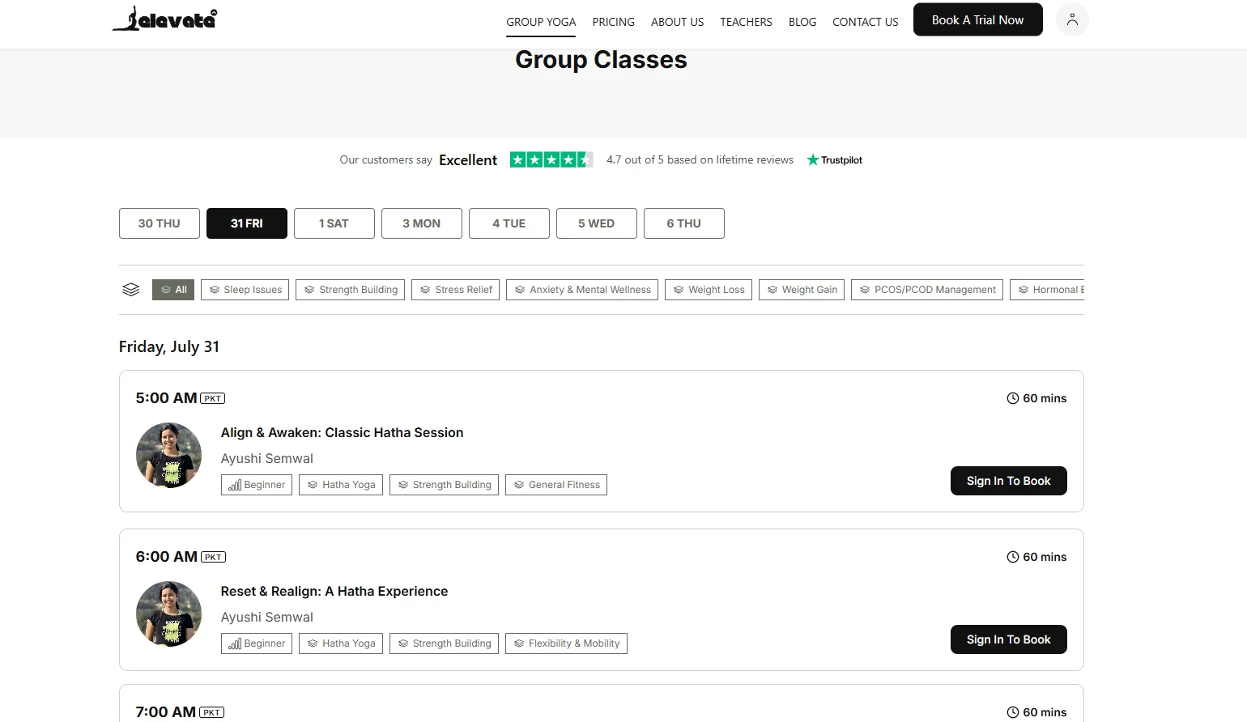This screenshot has width=1247, height=722.
Task: Select the 1 SAT date tab
Action: click(x=334, y=223)
